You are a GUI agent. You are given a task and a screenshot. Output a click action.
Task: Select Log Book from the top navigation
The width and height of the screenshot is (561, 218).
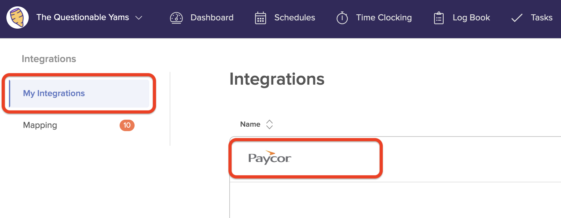471,18
